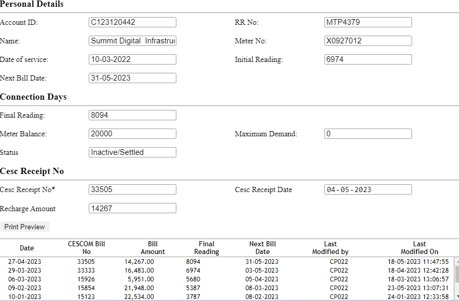Click the Personal Details heading
The width and height of the screenshot is (459, 301).
31,4
